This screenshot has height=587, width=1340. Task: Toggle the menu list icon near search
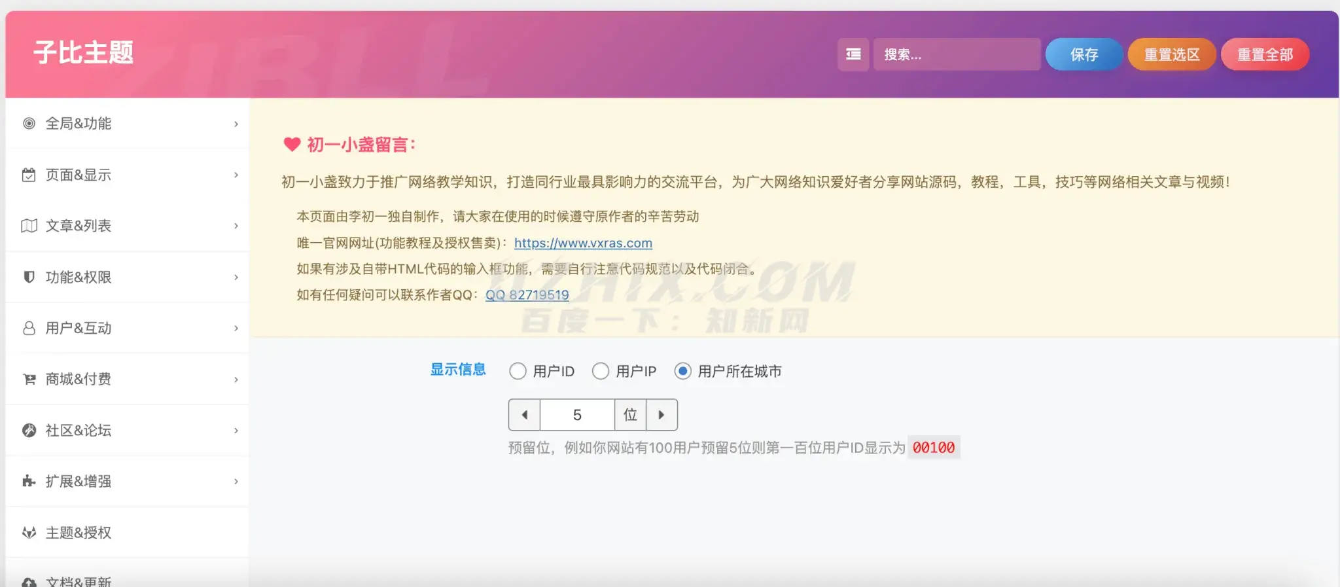point(853,54)
